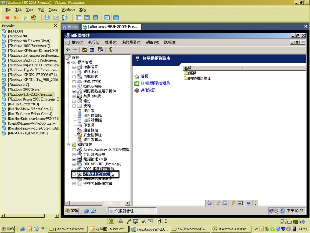The width and height of the screenshot is (310, 233).
Task: Expand the 傳真 (本機) node
Action: [x=74, y=82]
